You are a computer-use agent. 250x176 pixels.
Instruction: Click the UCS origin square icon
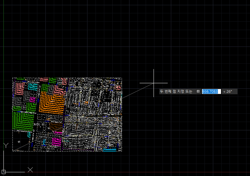point(4,172)
